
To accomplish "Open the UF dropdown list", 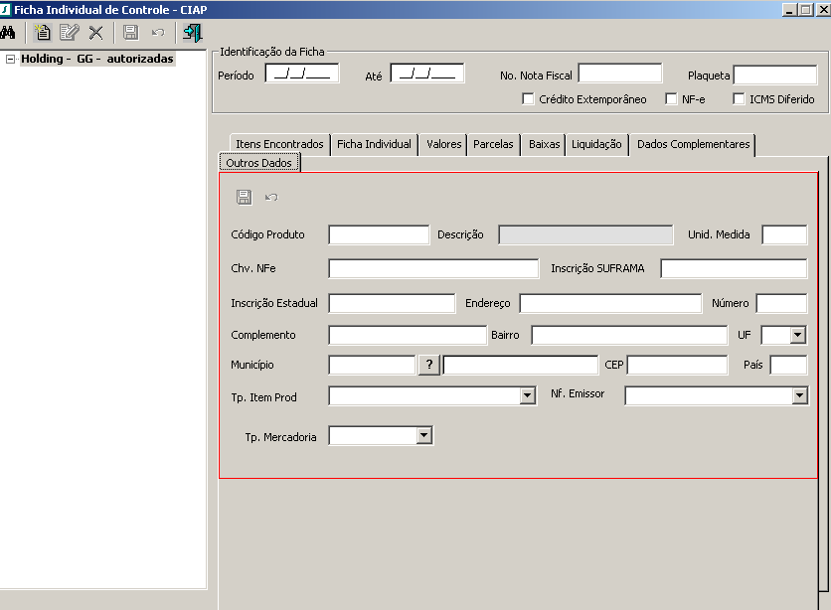I will (x=797, y=335).
